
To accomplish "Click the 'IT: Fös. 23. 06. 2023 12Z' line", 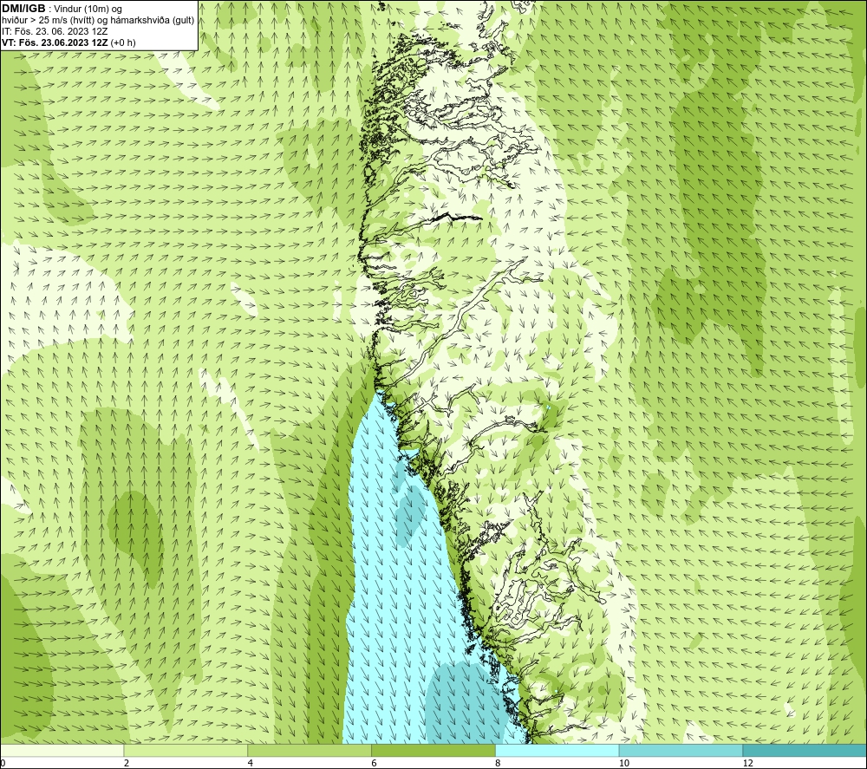I will [55, 31].
